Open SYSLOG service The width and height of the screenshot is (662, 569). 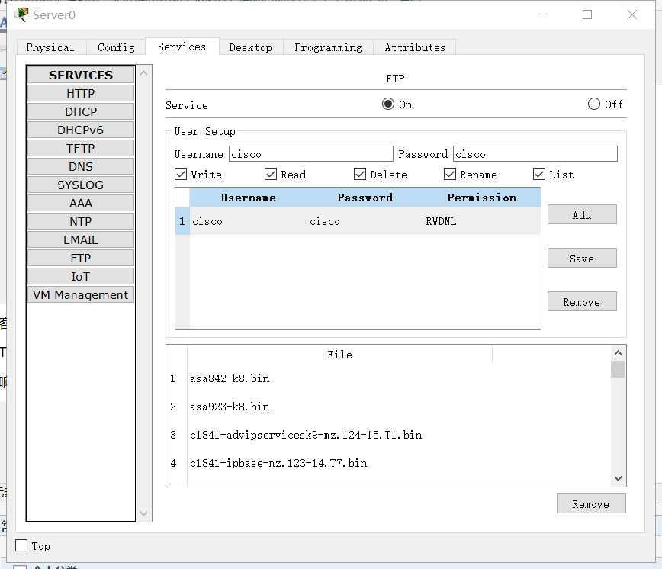pos(81,185)
